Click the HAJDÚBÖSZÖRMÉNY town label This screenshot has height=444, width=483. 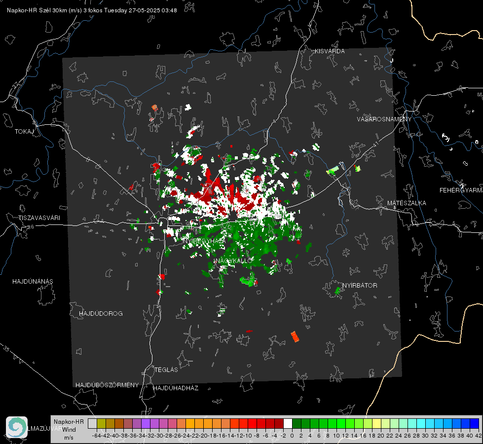(107, 385)
